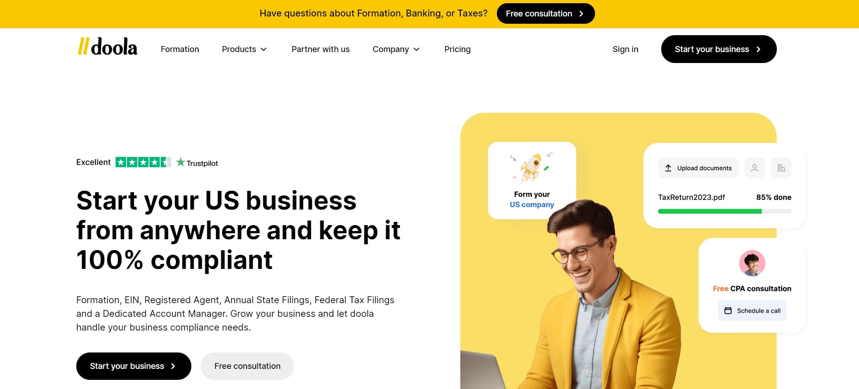
Task: Click the calendar icon in Schedule a call
Action: [x=728, y=310]
